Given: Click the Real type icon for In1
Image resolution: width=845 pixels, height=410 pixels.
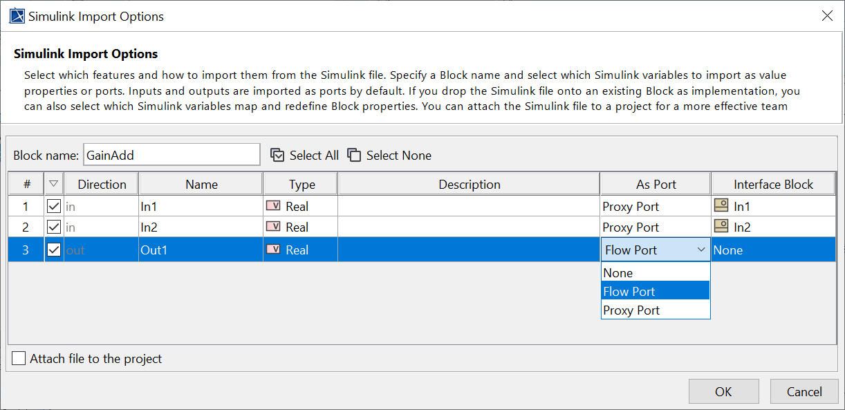Looking at the screenshot, I should point(273,206).
